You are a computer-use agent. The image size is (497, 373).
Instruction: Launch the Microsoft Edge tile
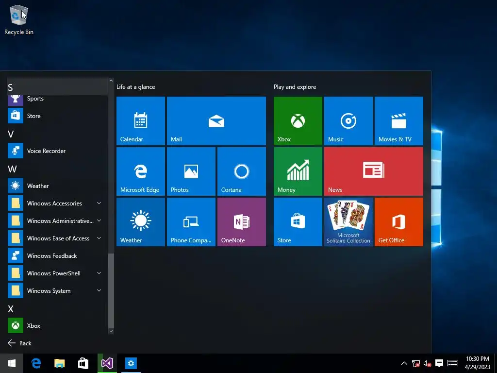click(141, 171)
